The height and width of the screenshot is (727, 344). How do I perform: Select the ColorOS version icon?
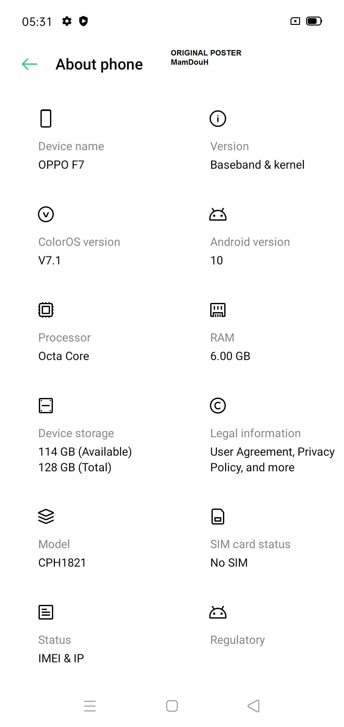(x=46, y=214)
